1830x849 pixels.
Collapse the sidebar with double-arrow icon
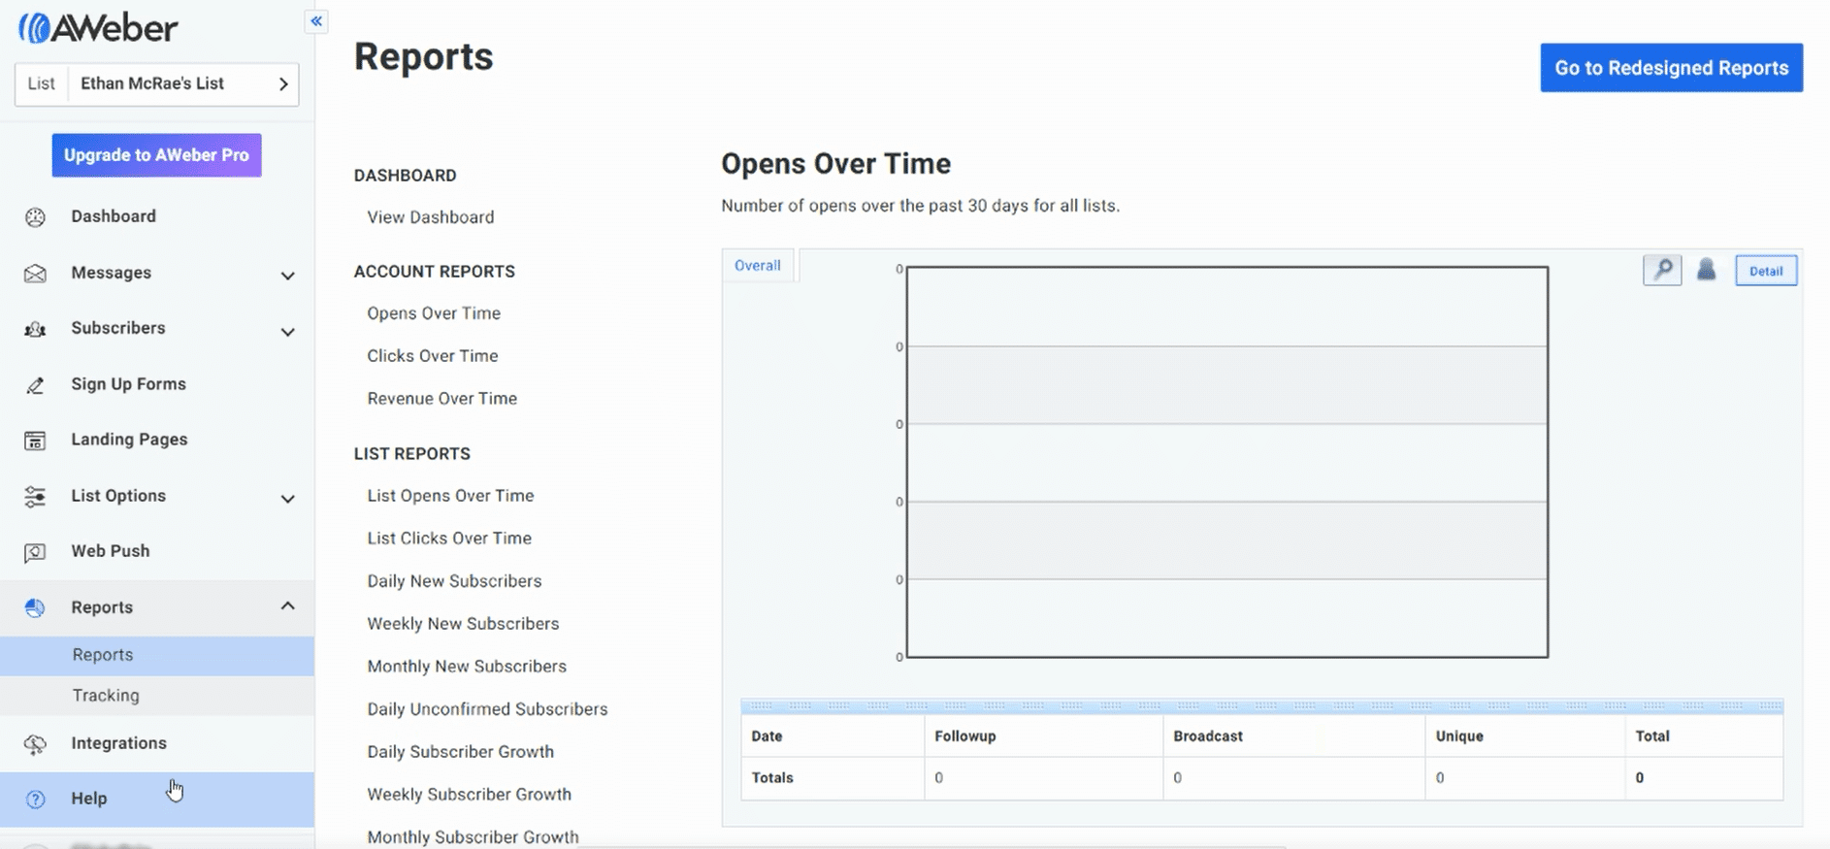click(316, 20)
